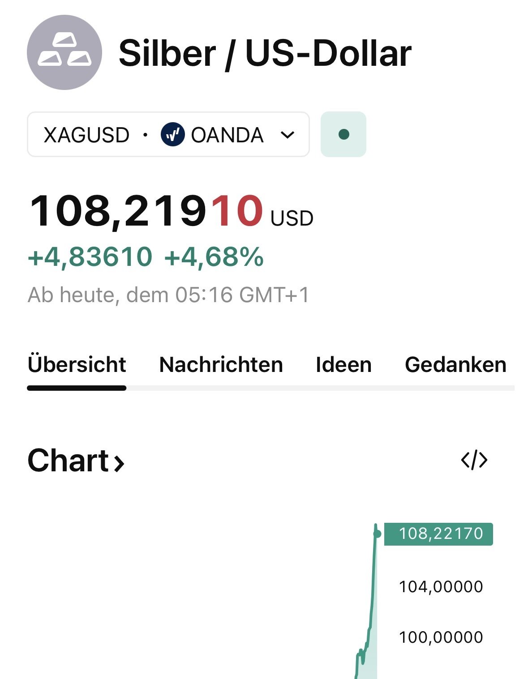Viewport: 528px width, 679px height.
Task: Click the +4,68% change value
Action: coord(214,257)
